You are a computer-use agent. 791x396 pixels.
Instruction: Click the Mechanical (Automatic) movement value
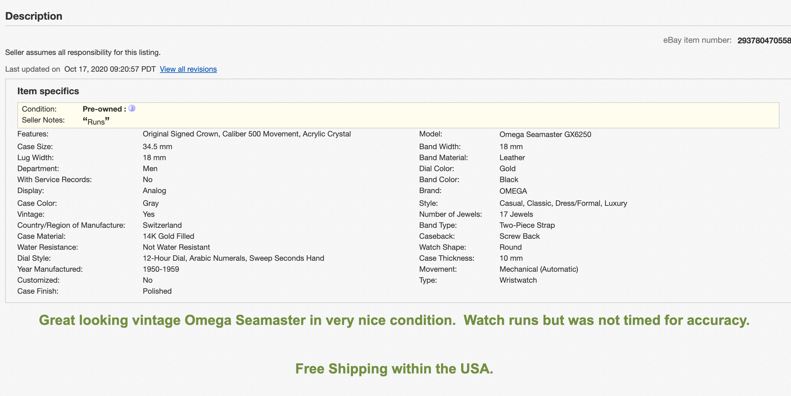539,269
